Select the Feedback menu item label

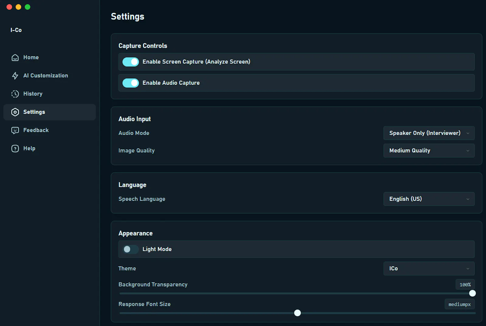[36, 130]
